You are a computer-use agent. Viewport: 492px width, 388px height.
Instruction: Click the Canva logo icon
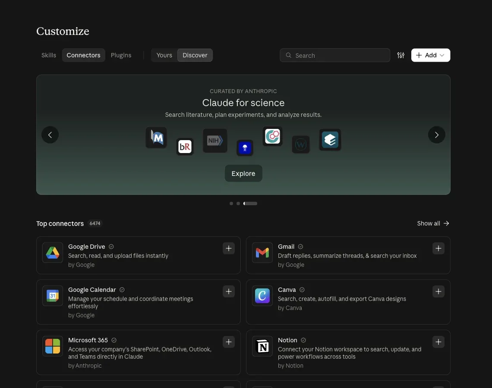point(262,296)
